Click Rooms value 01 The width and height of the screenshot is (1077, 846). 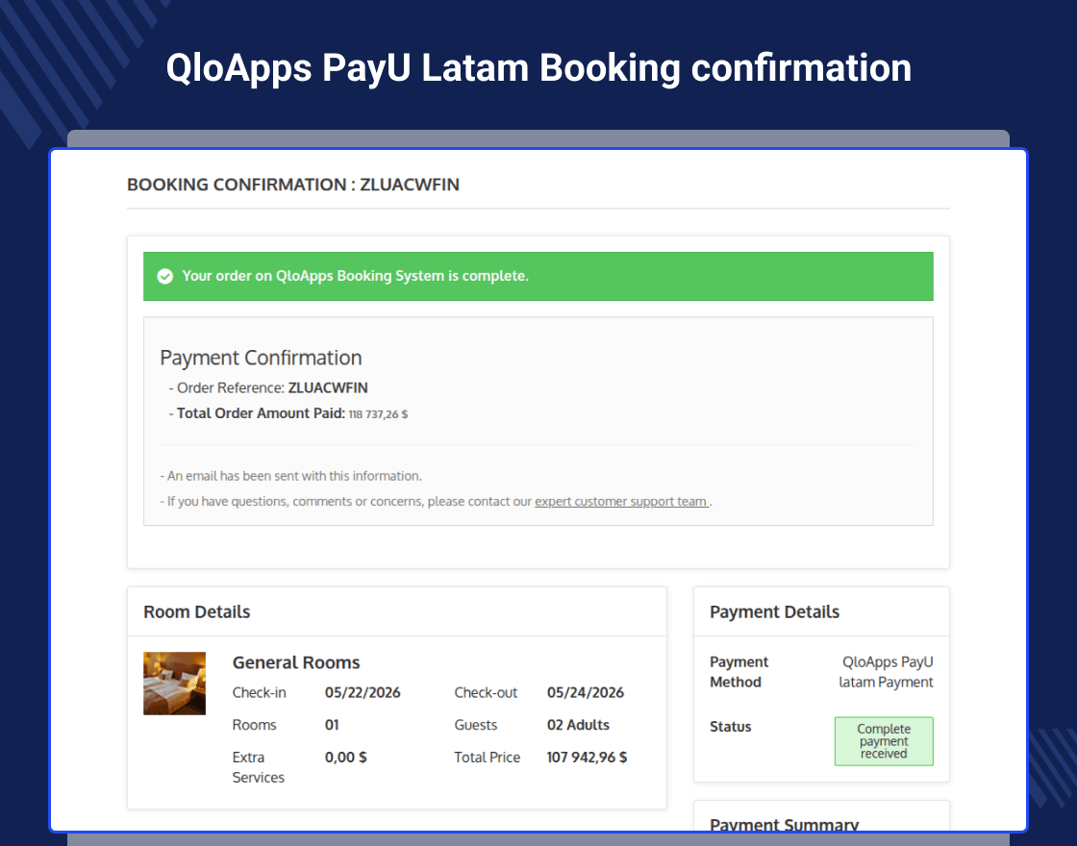pyautogui.click(x=332, y=725)
